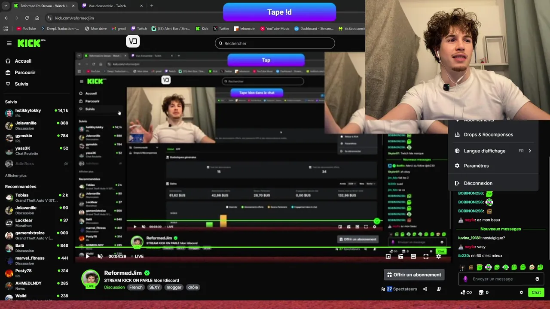The width and height of the screenshot is (550, 309).
Task: Expand the Langue d'affichage FR submenu
Action: point(493,151)
